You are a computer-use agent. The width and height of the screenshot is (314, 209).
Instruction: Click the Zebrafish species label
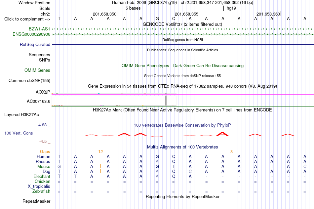[41, 191]
